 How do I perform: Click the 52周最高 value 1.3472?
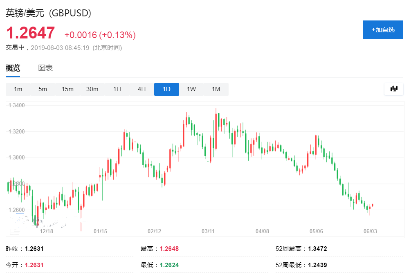pyautogui.click(x=318, y=249)
